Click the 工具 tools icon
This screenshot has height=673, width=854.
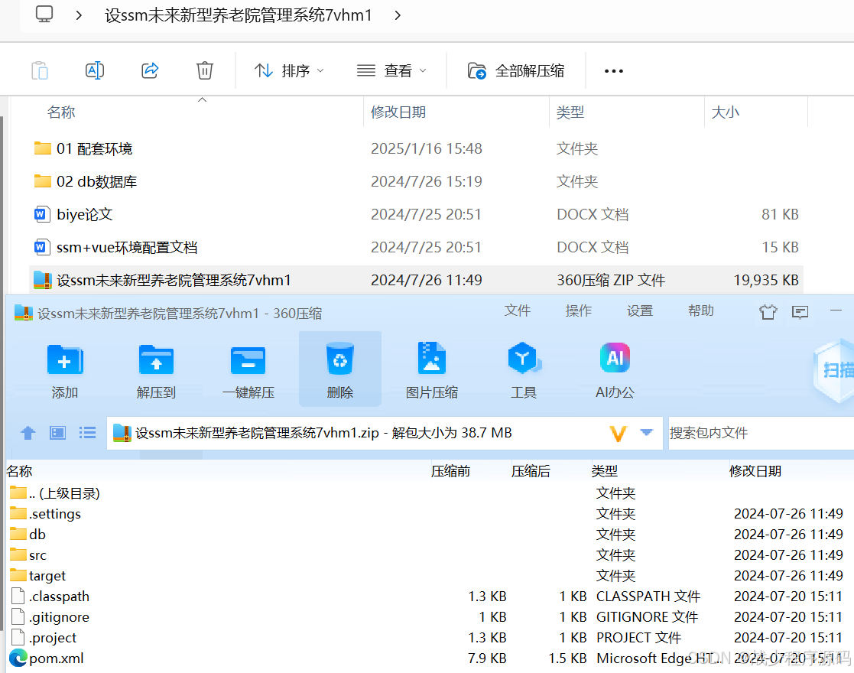(524, 370)
